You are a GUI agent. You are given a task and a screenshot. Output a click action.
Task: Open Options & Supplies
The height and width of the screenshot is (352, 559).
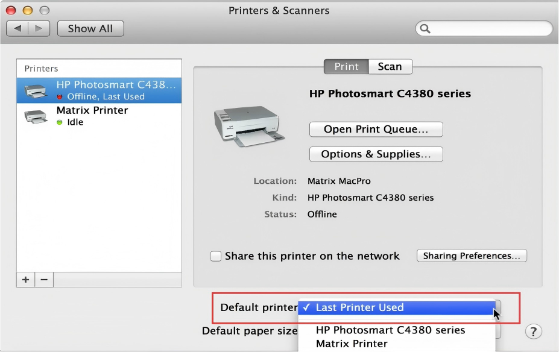[x=376, y=154]
